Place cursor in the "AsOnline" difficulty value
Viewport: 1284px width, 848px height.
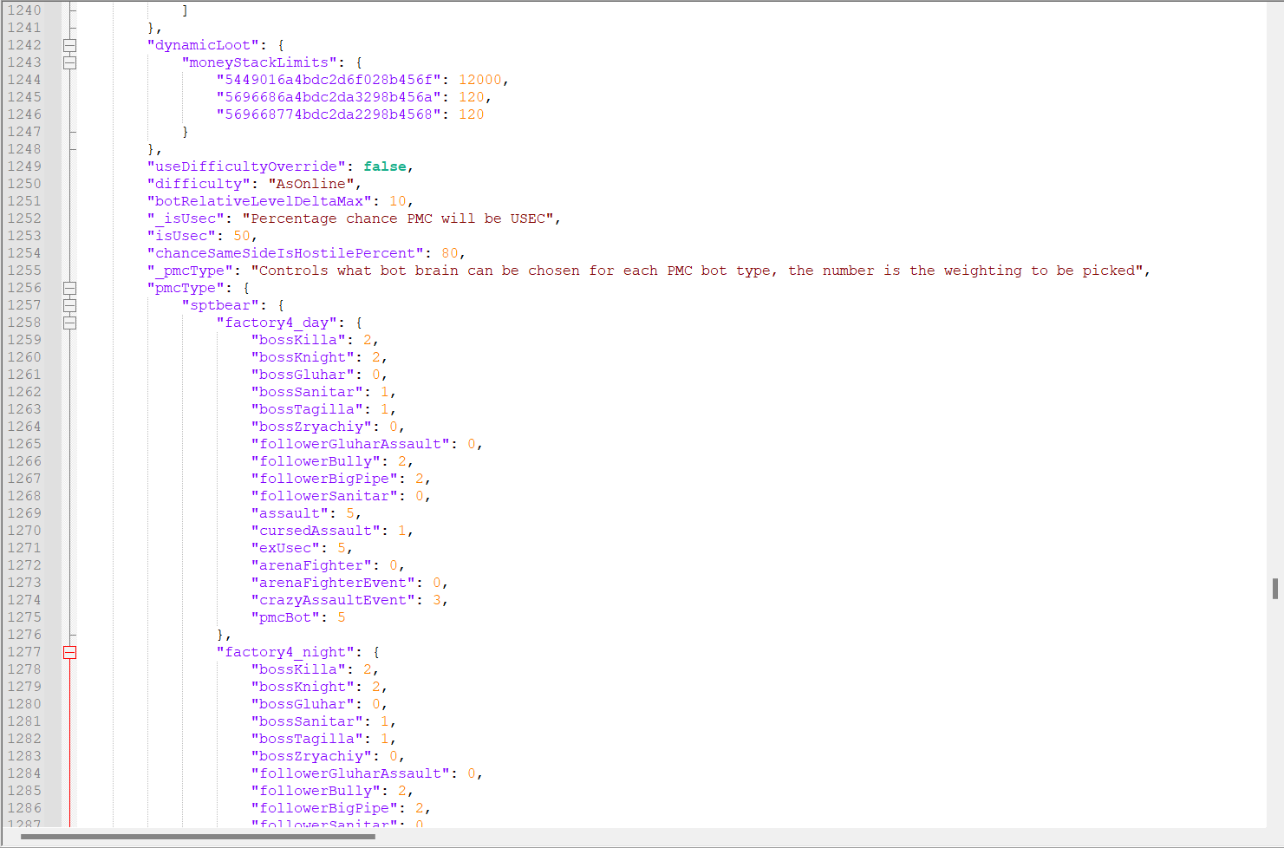point(311,184)
